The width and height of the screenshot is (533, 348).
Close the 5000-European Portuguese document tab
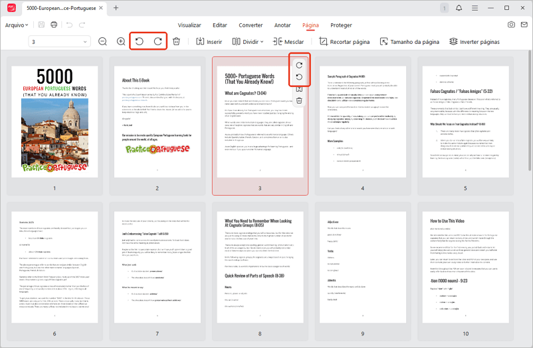(101, 8)
